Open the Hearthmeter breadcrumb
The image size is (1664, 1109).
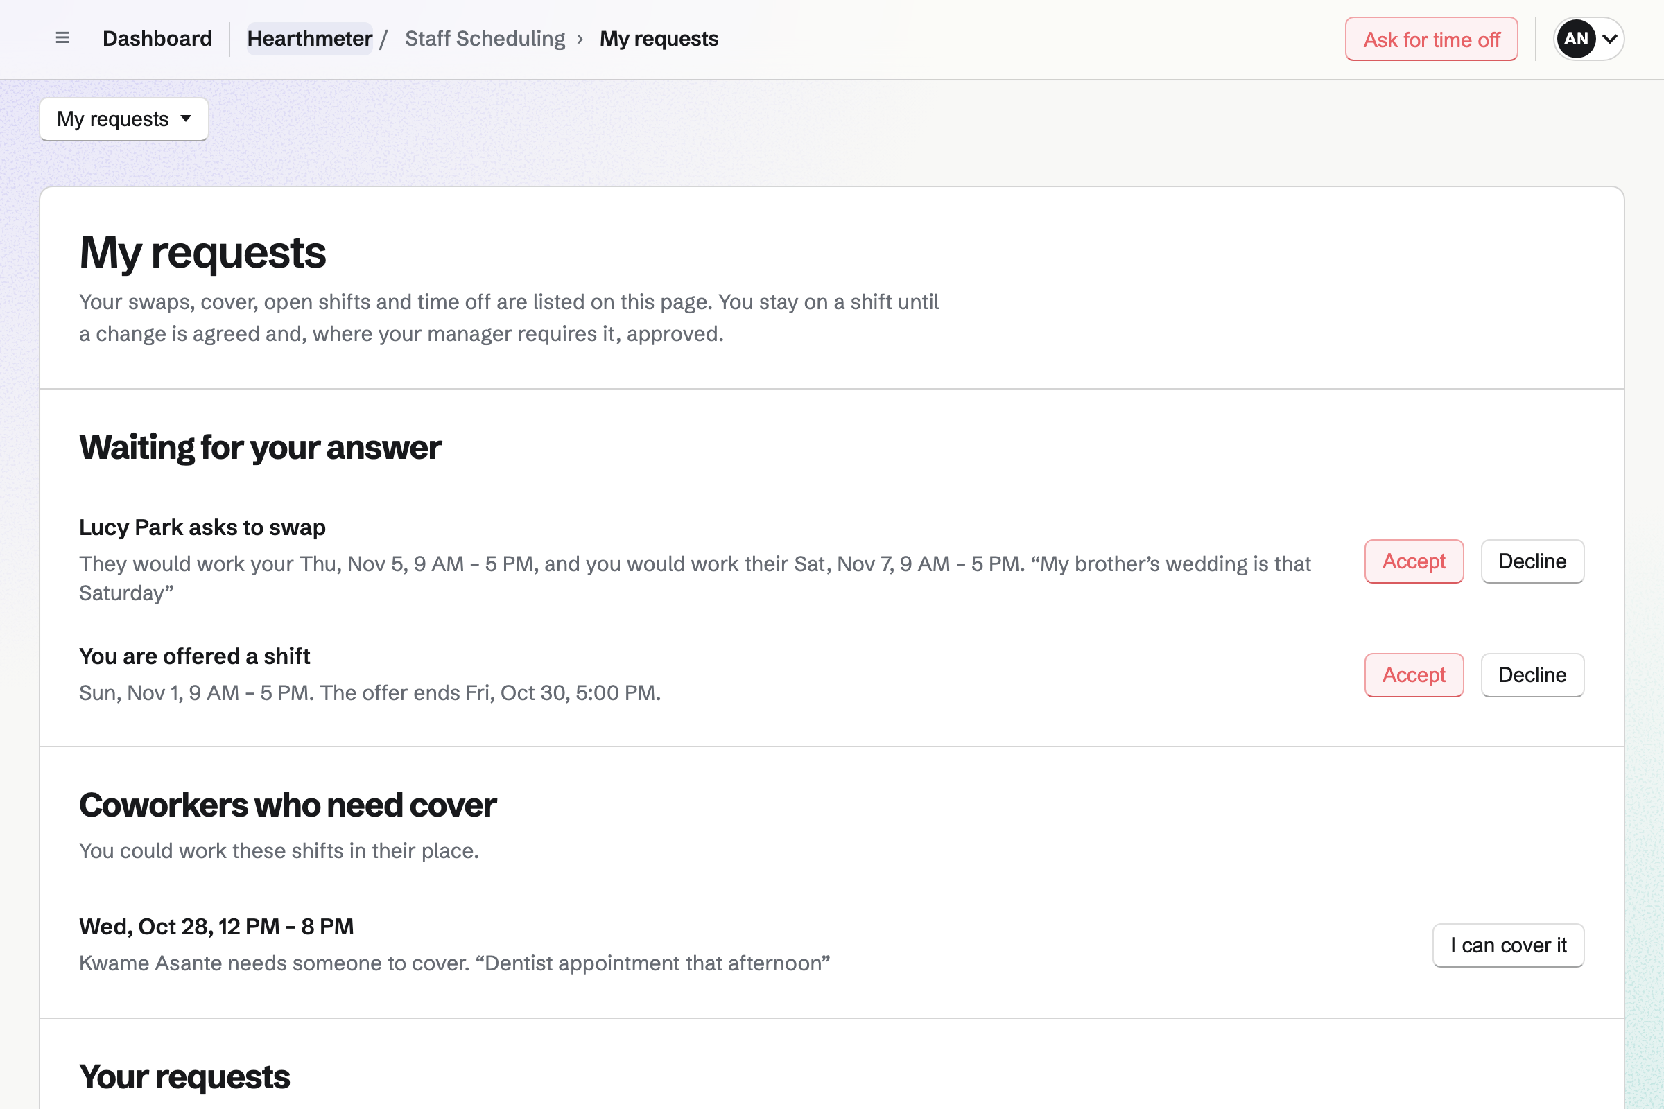[309, 38]
